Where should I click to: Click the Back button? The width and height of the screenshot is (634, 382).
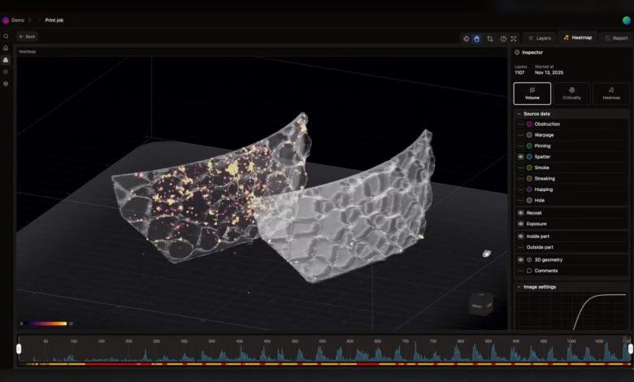[x=27, y=37]
